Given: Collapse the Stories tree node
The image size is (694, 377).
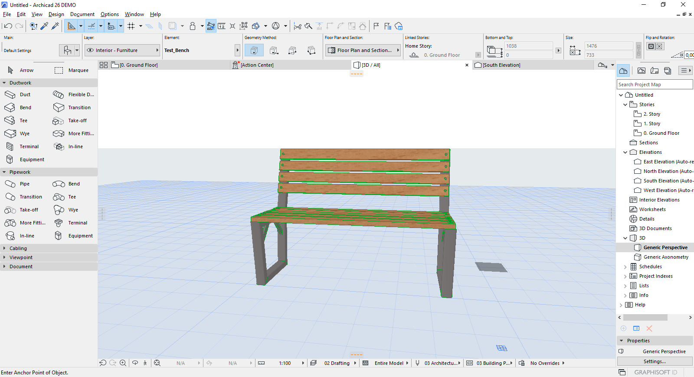Looking at the screenshot, I should (625, 104).
